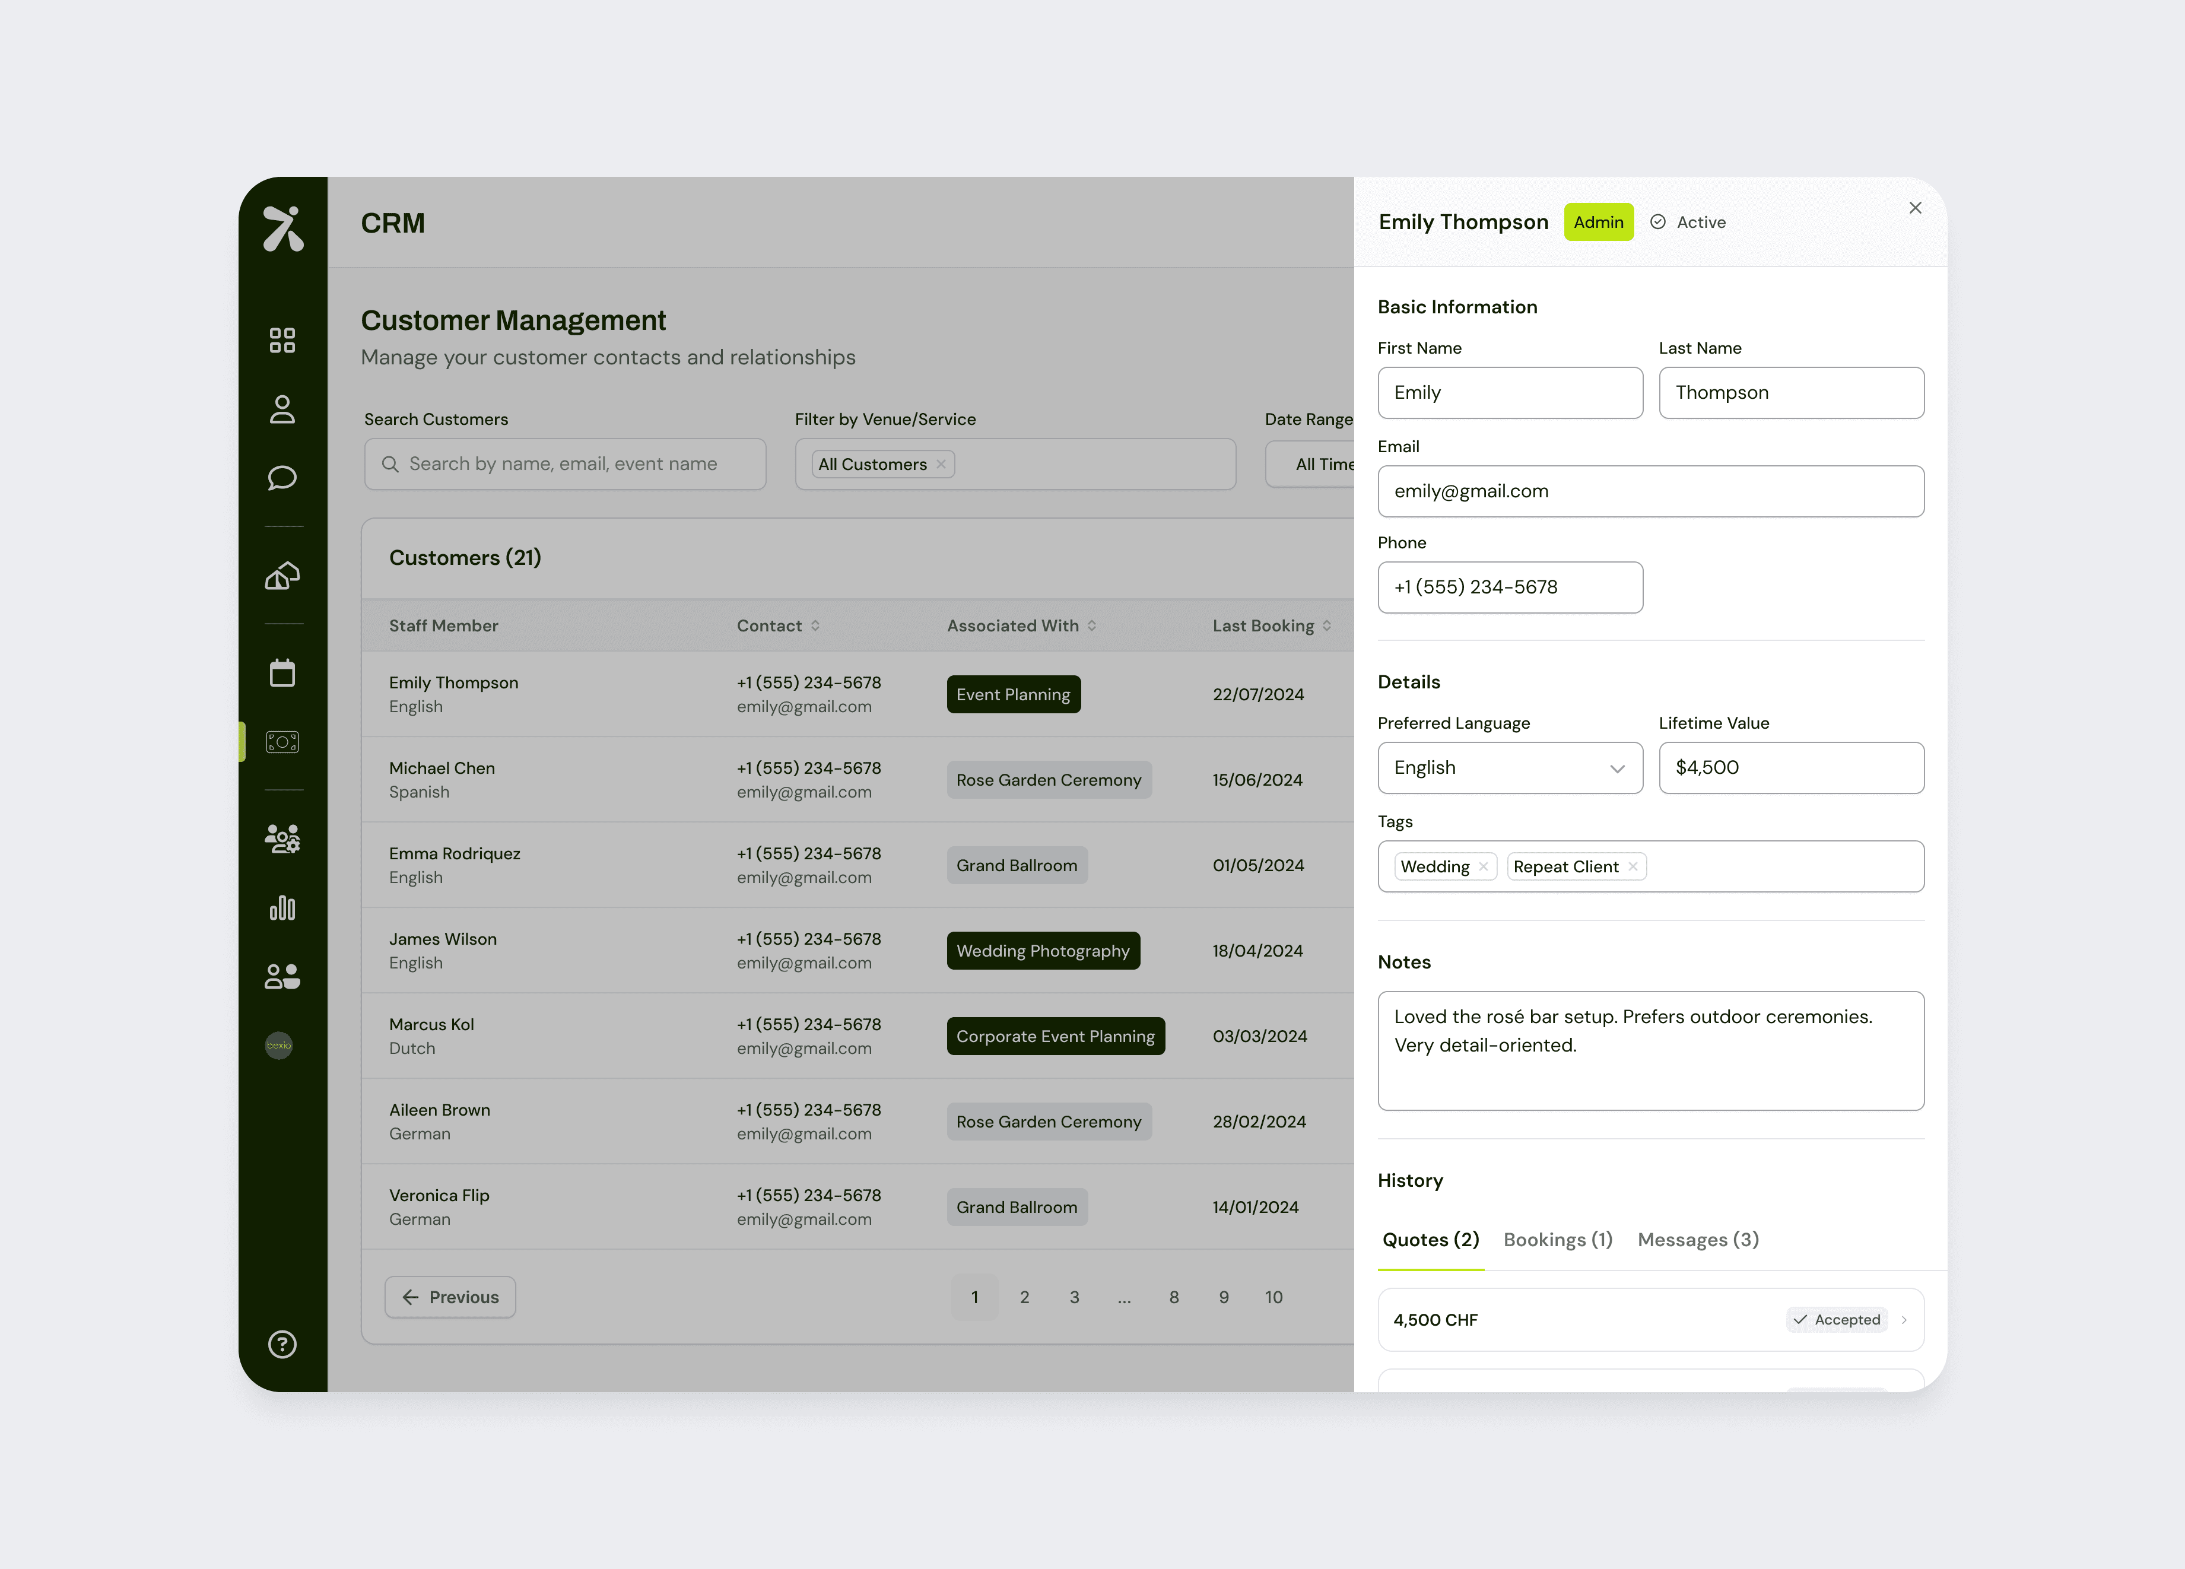Remove the Repeat Client tag
The width and height of the screenshot is (2185, 1569).
1633,867
